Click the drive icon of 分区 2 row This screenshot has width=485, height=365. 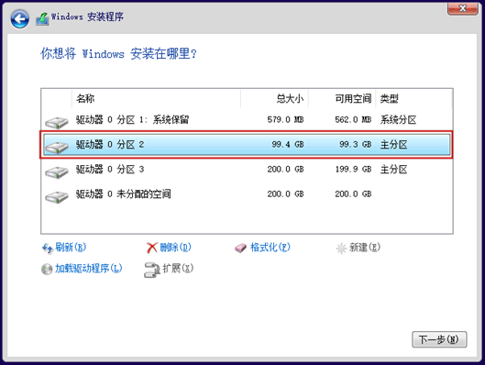(x=57, y=148)
